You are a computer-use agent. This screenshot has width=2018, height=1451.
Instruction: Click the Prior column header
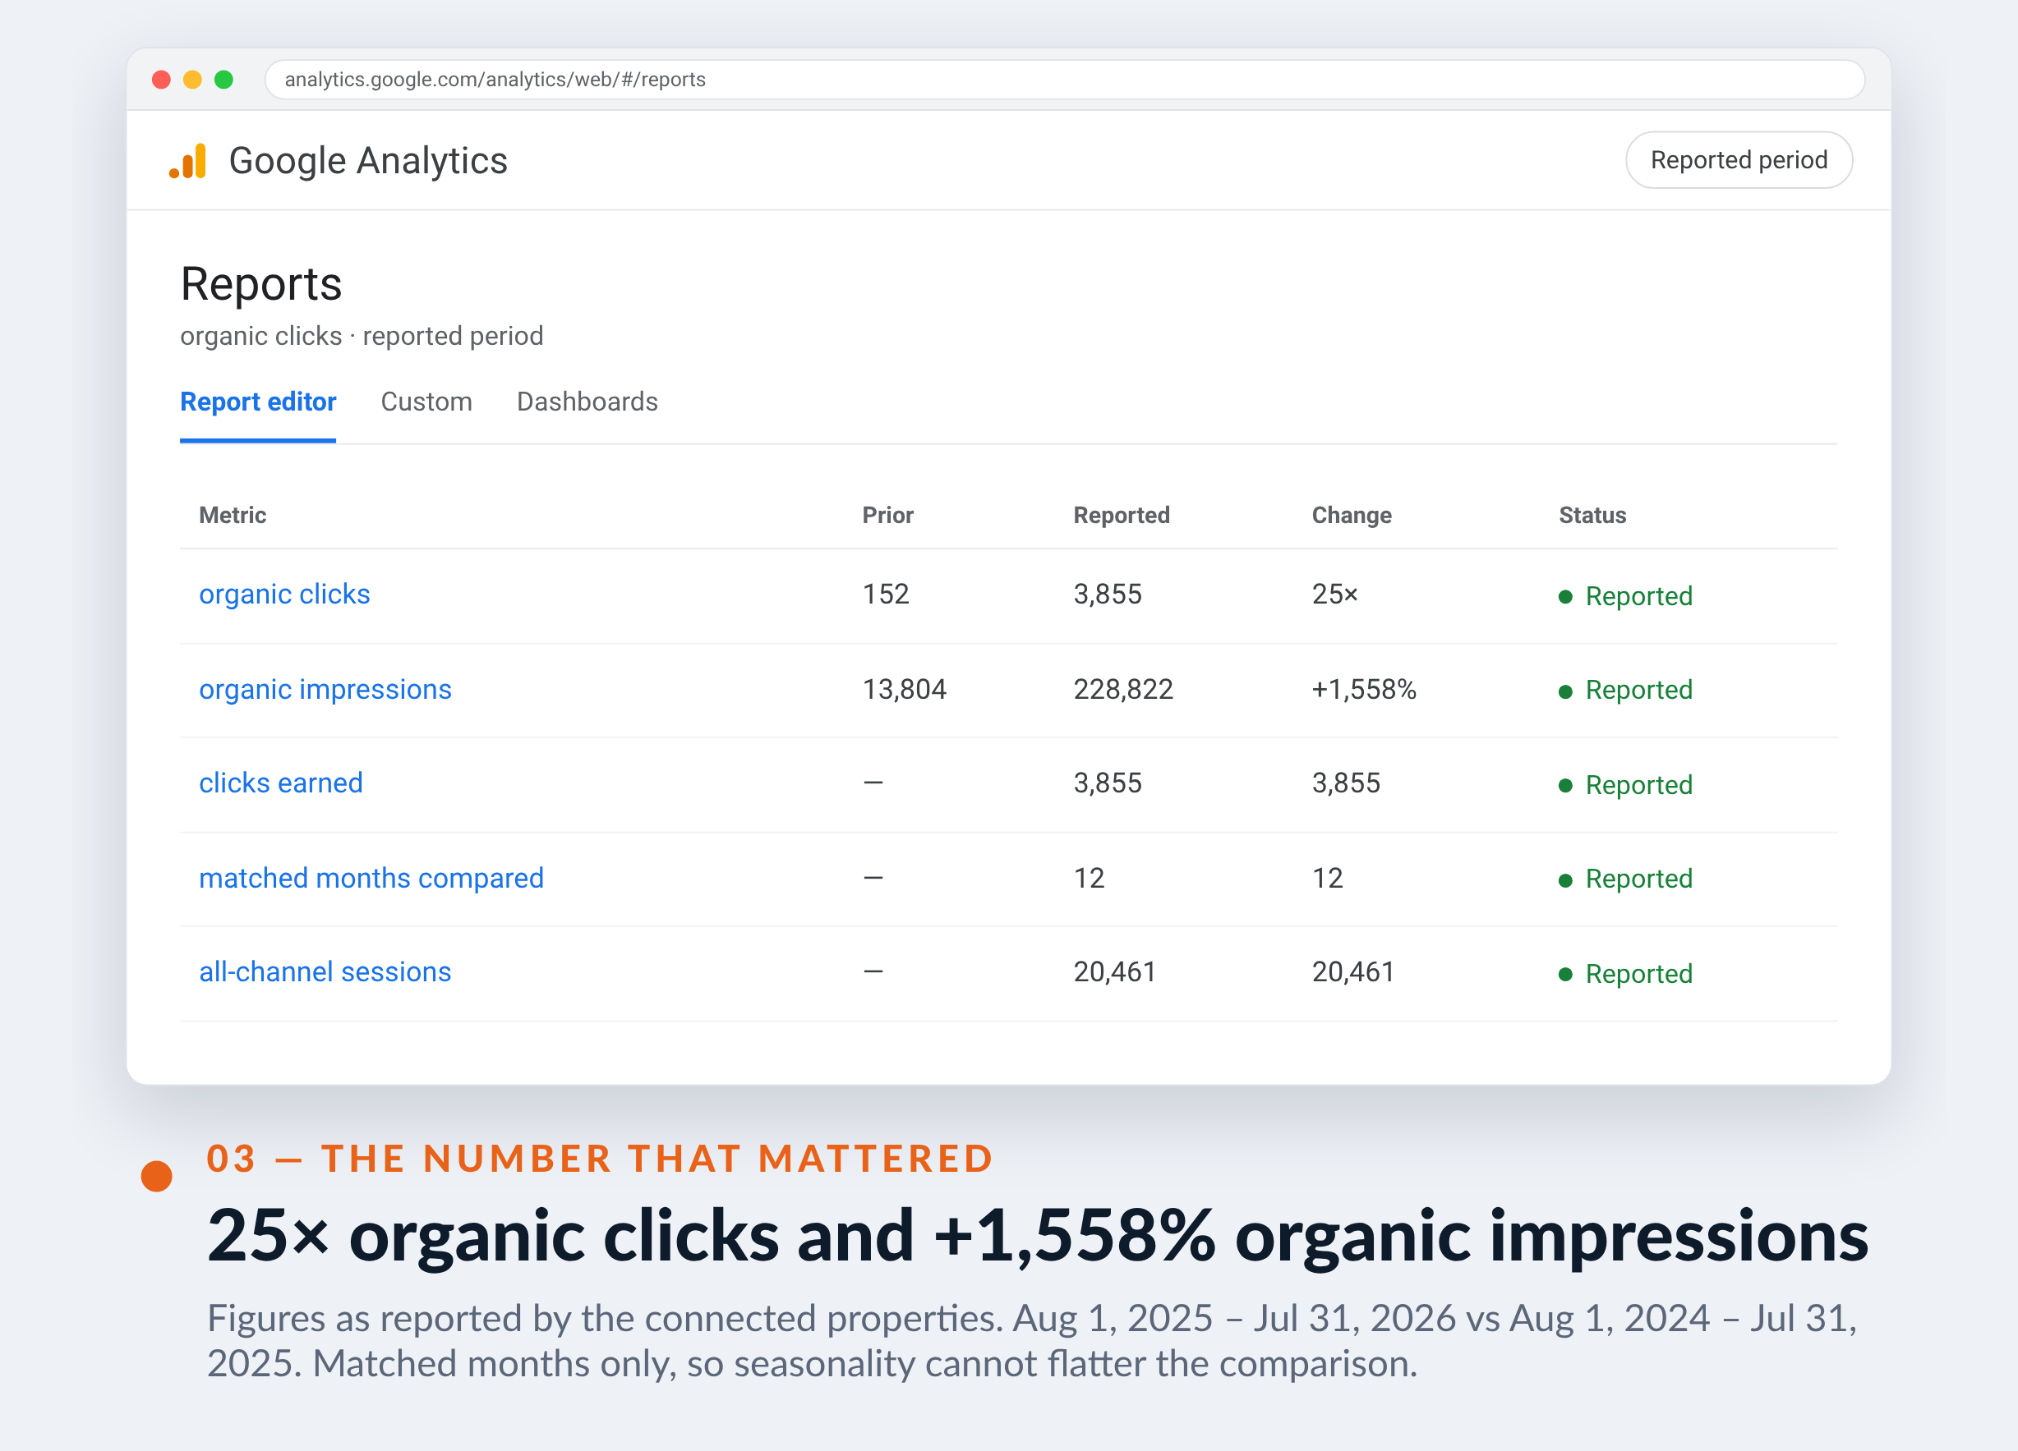click(888, 515)
